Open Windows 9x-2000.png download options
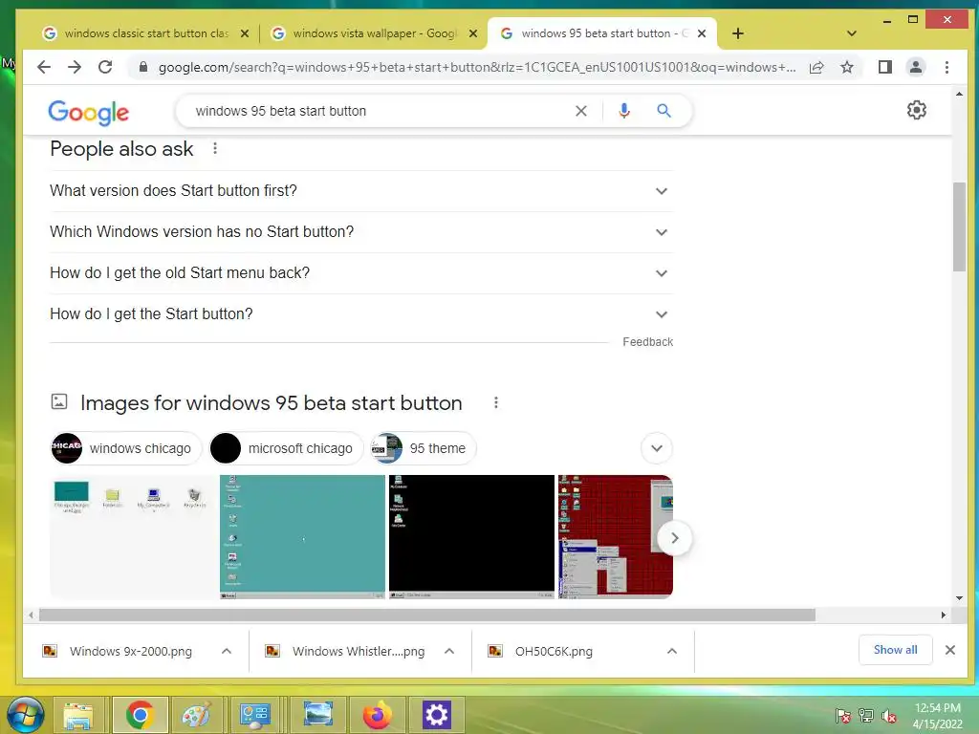This screenshot has height=734, width=979. pyautogui.click(x=226, y=651)
